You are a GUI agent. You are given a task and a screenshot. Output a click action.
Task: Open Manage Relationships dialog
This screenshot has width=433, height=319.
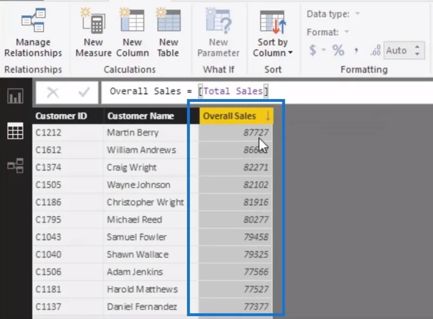pyautogui.click(x=33, y=33)
